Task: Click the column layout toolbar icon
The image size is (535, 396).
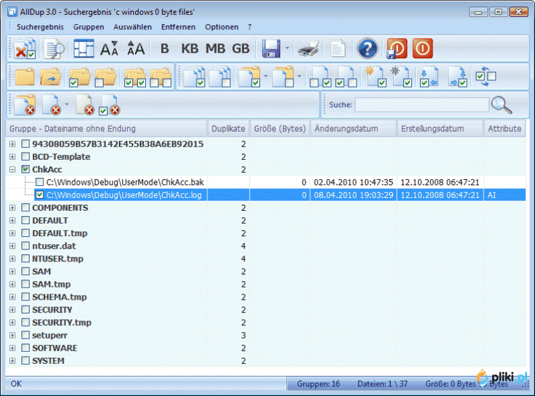Action: (x=84, y=48)
